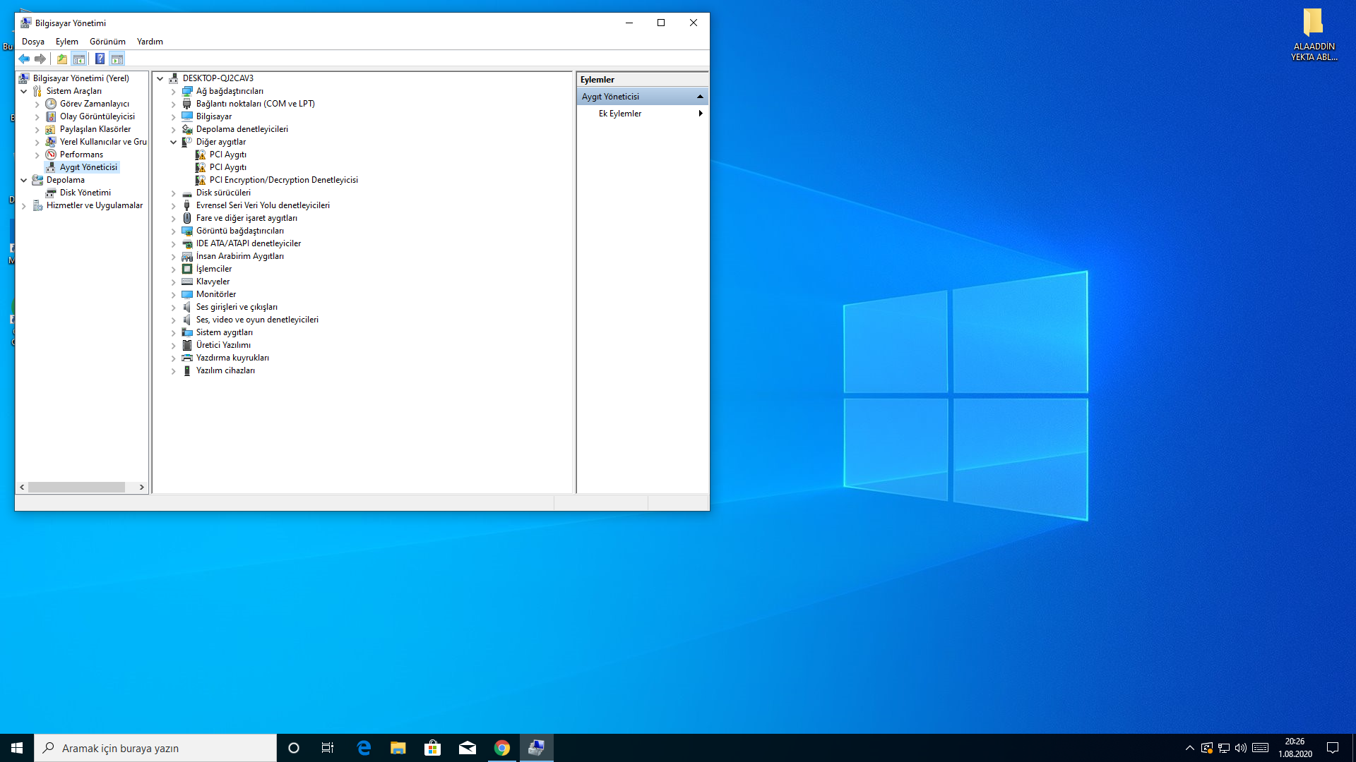Viewport: 1356px width, 762px height.
Task: Click the Forward arrow toolbar icon
Action: 40,59
